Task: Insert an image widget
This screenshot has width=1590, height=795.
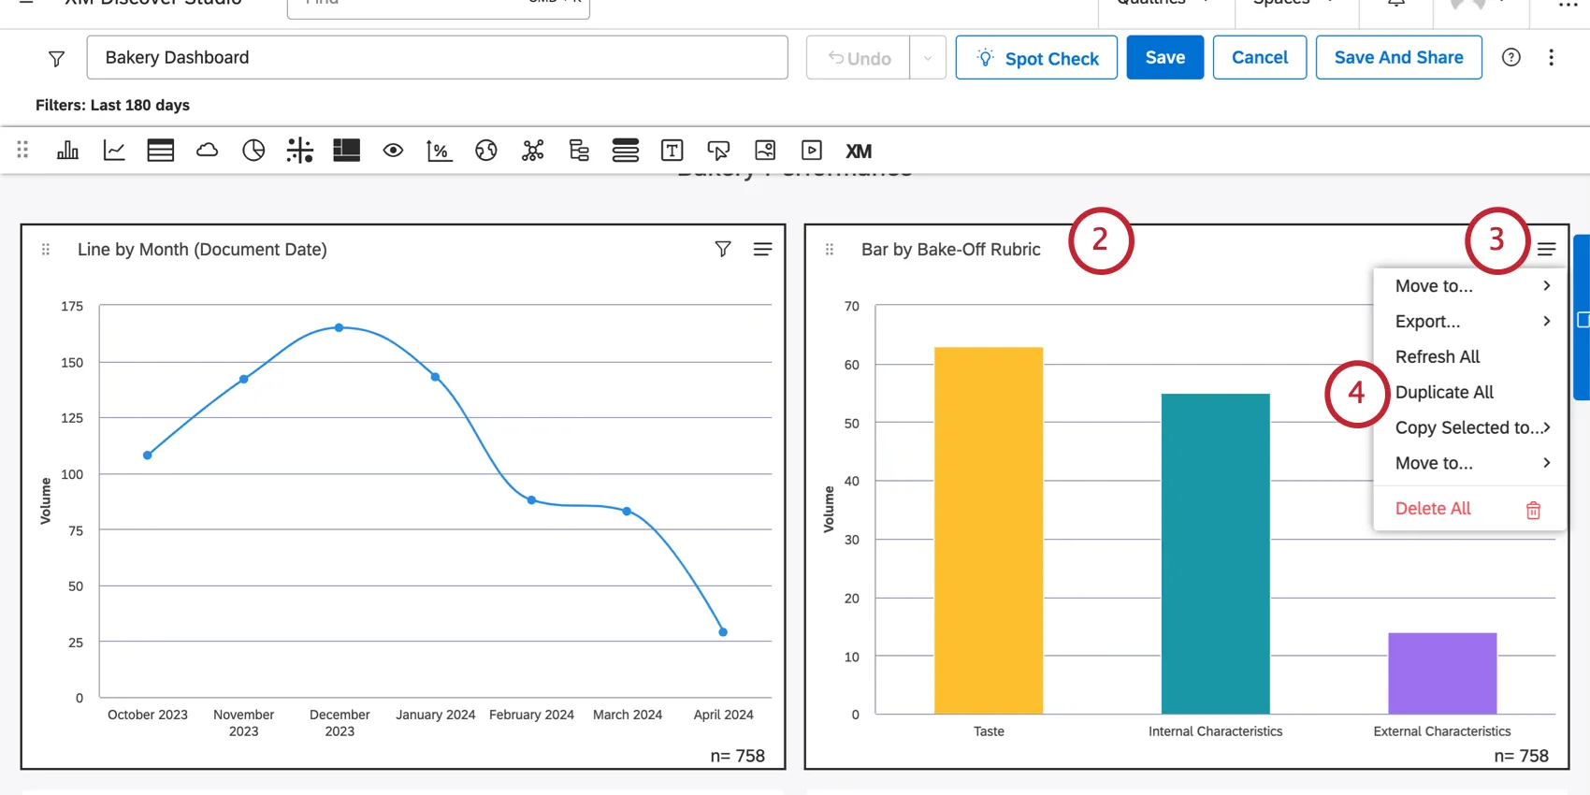Action: [765, 151]
